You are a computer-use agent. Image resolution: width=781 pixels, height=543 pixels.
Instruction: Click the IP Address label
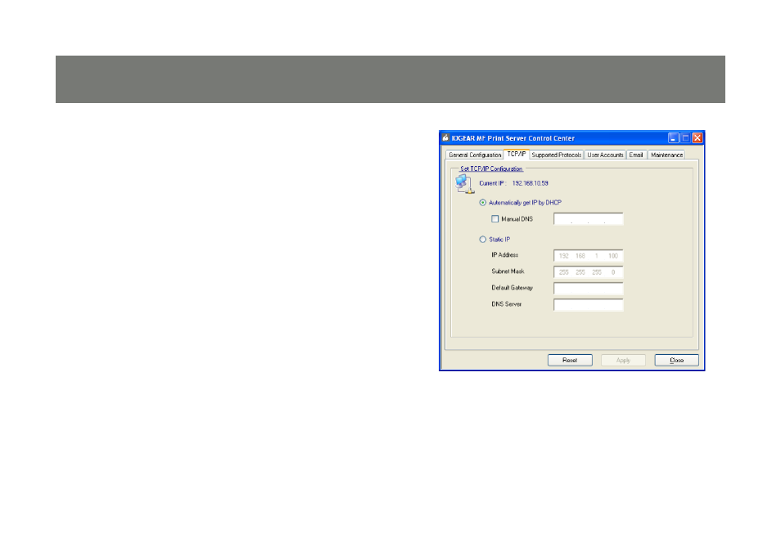click(x=504, y=255)
